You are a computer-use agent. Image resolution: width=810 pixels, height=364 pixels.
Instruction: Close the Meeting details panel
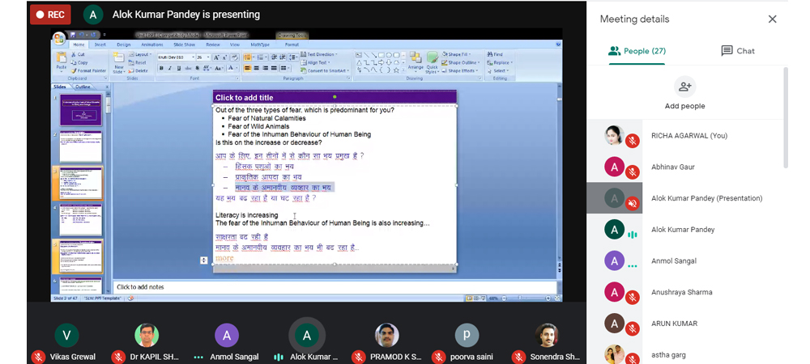(772, 19)
